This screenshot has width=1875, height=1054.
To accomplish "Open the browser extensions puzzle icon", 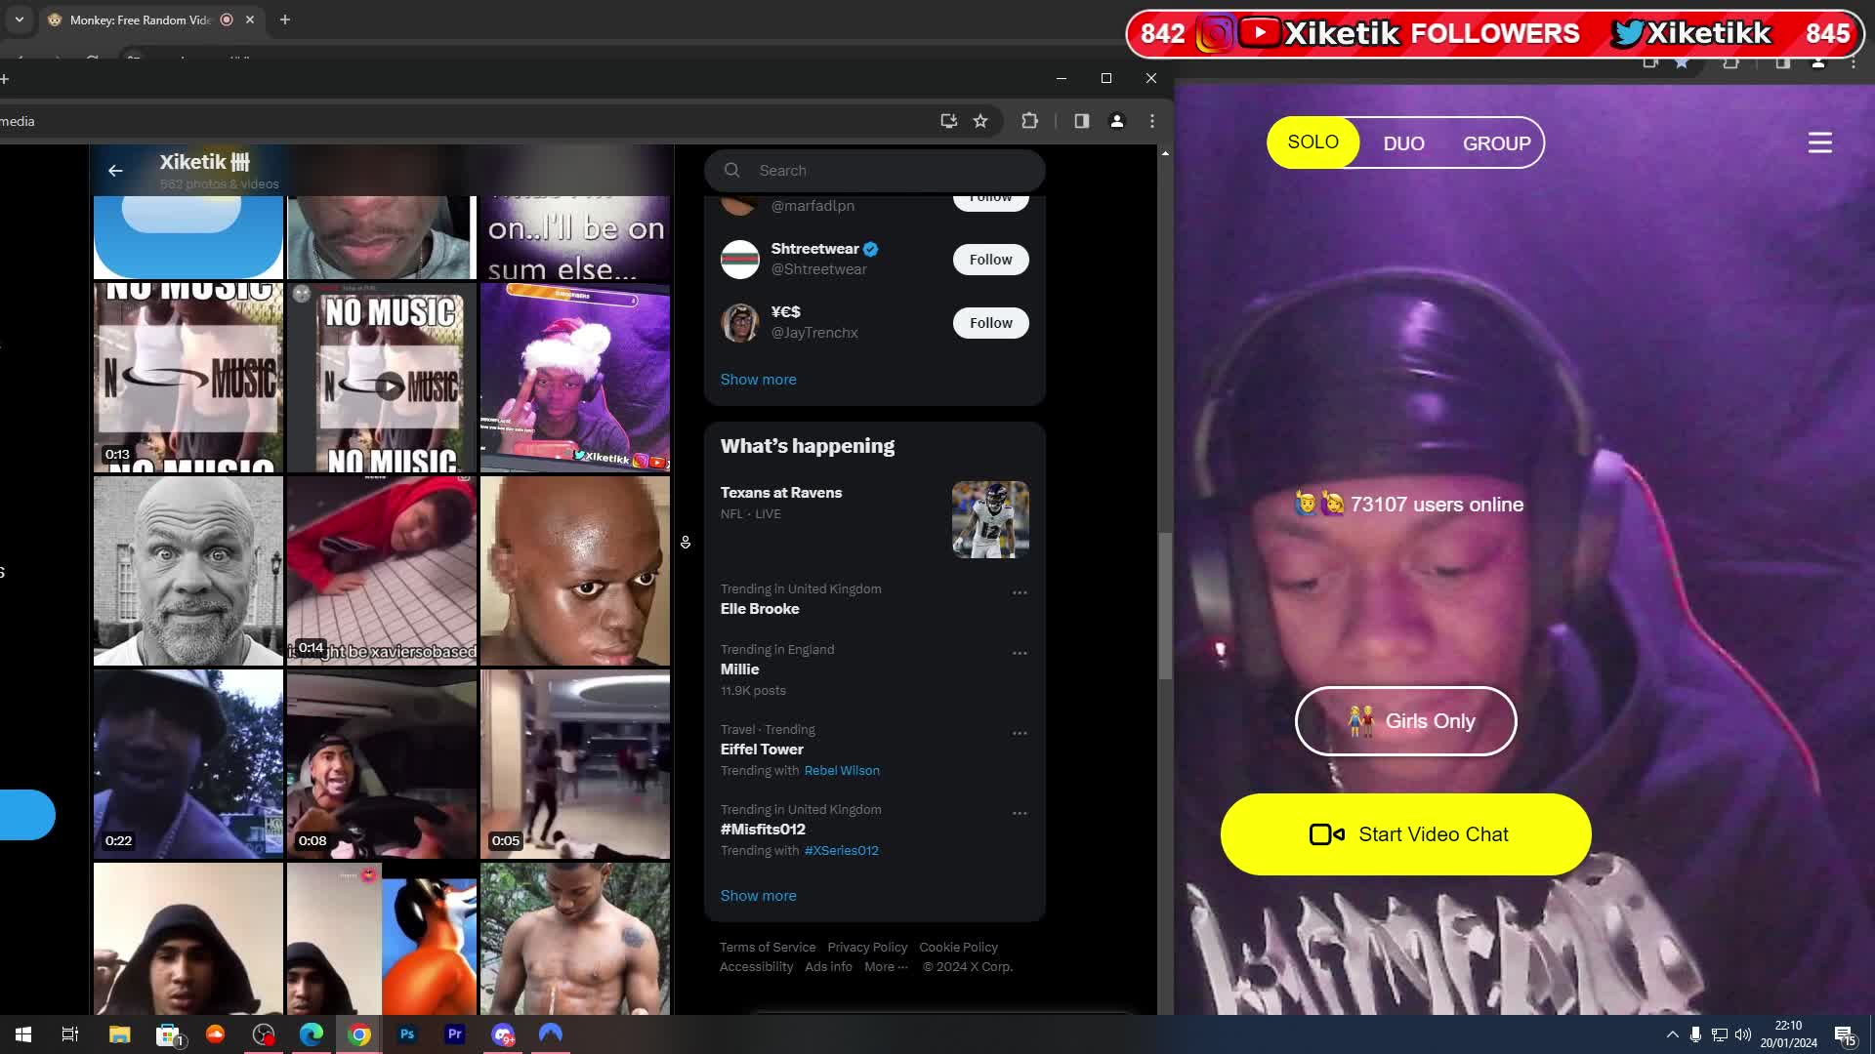I will coord(1029,121).
